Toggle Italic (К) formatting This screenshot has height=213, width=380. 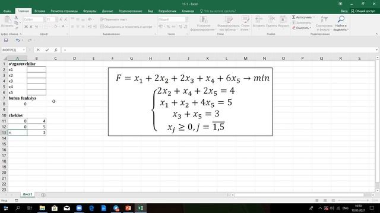[x=31, y=27]
